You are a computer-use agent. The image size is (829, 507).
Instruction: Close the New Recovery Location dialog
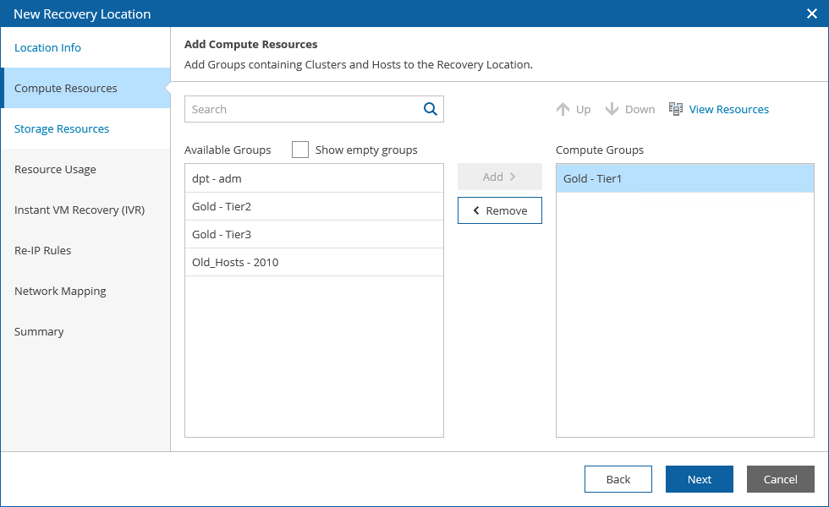tap(811, 14)
